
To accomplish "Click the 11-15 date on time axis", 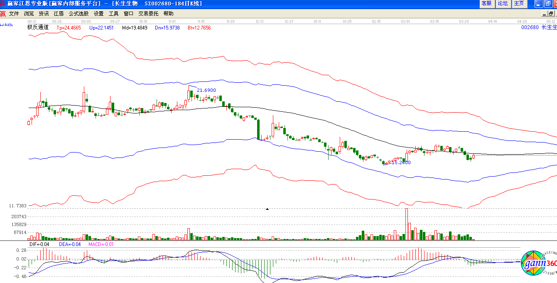I will coord(201,21).
